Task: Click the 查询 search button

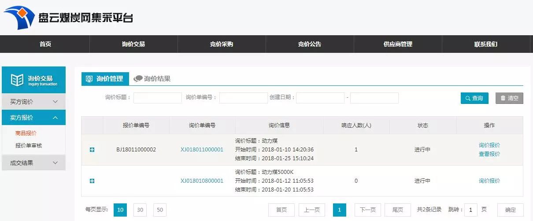Action: coord(474,98)
